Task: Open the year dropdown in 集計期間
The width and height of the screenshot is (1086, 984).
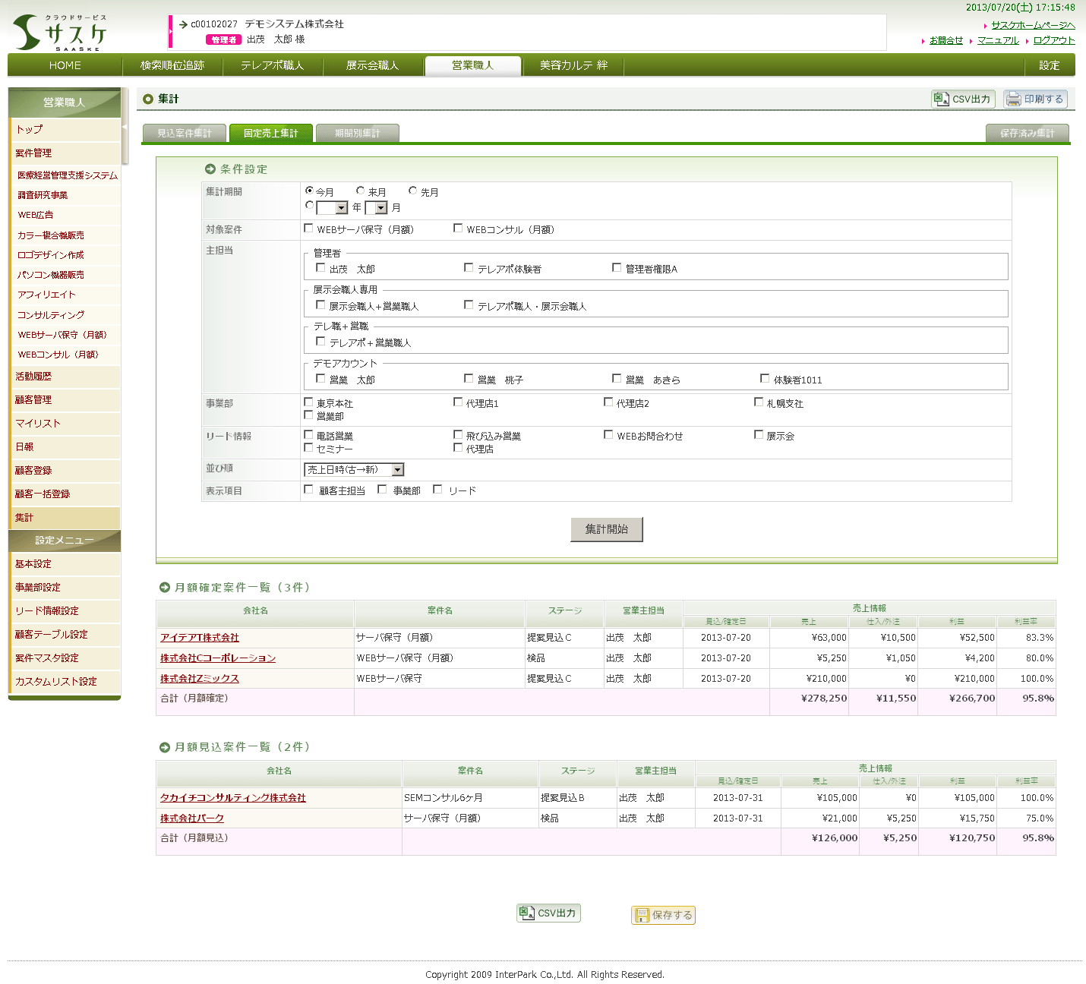Action: click(341, 208)
